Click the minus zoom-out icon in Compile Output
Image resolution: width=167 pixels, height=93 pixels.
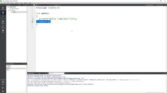(x=67, y=73)
